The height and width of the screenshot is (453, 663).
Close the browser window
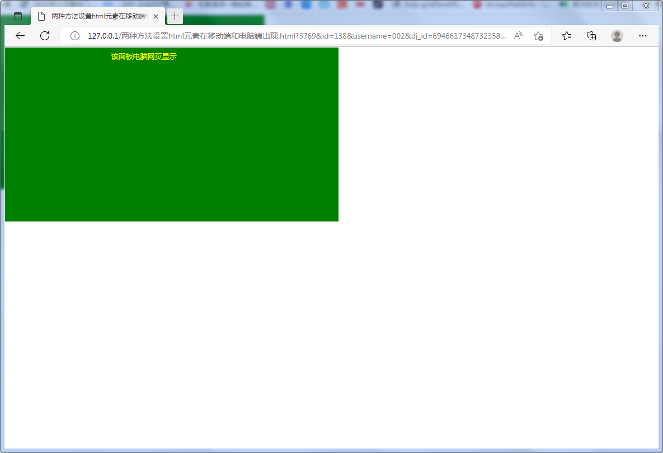coord(646,6)
